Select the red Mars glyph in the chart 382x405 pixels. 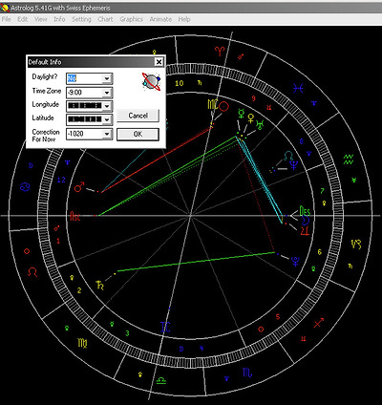click(79, 187)
